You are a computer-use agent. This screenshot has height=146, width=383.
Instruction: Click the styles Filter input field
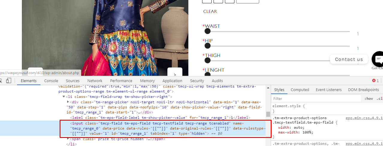click(x=316, y=99)
